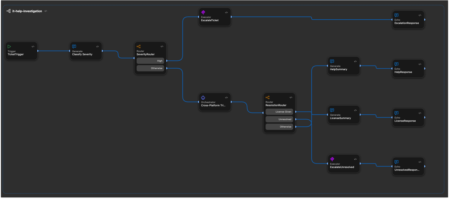Click the HelpResponse node name

tap(403, 72)
